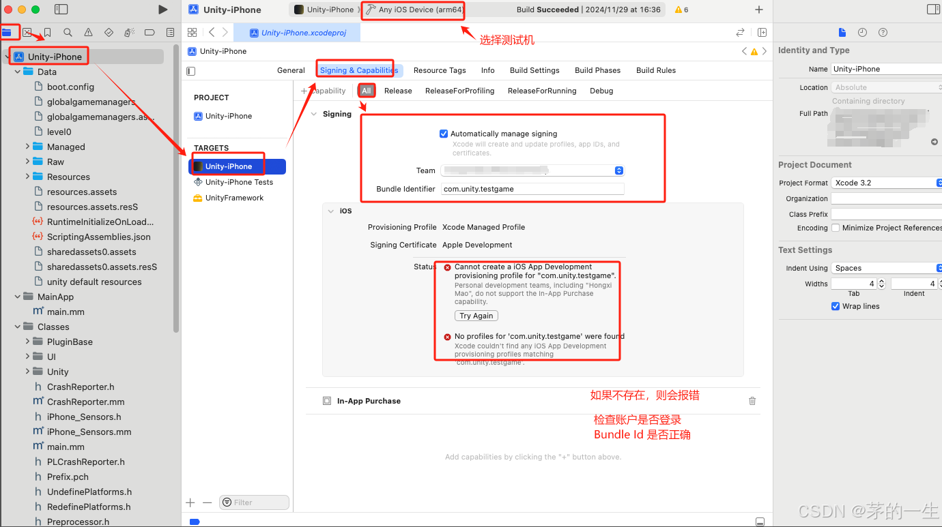Click the navigator Filter field
942x527 pixels.
click(x=254, y=502)
